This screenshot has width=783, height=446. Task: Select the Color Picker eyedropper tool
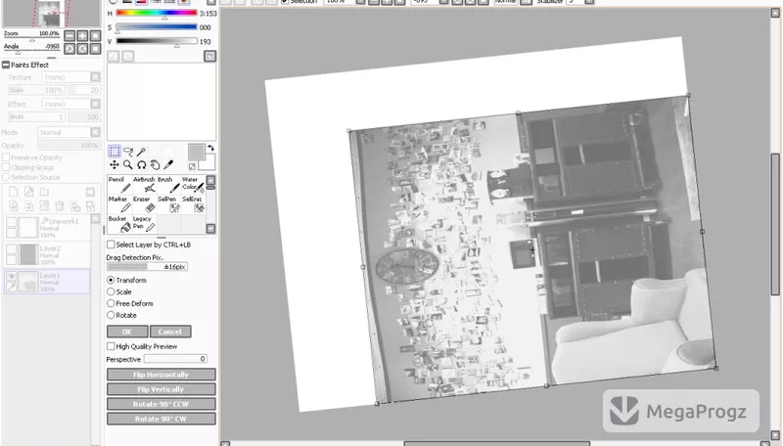point(168,164)
